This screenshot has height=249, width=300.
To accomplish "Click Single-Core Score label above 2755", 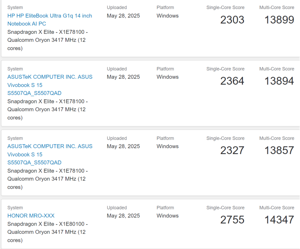I will pos(225,208).
